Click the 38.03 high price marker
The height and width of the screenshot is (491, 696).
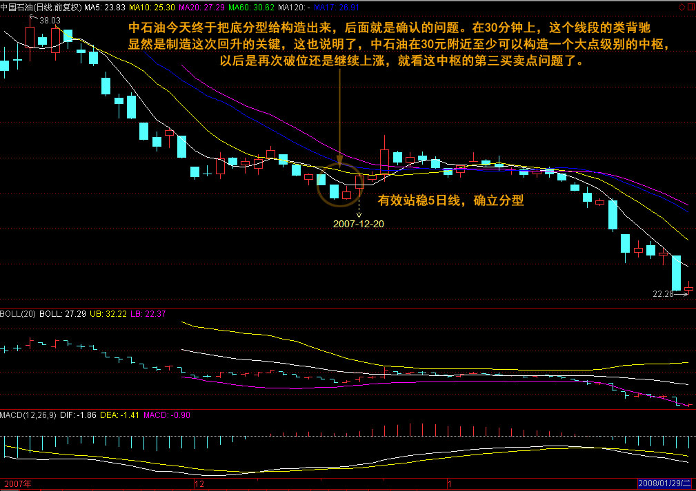tap(48, 21)
